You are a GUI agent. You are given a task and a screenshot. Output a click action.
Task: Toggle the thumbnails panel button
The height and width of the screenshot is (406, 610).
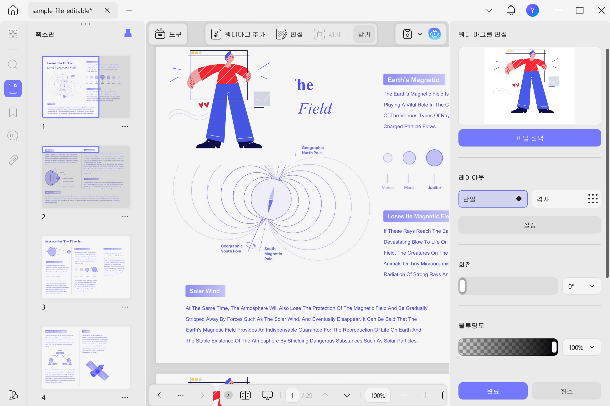coord(13,89)
